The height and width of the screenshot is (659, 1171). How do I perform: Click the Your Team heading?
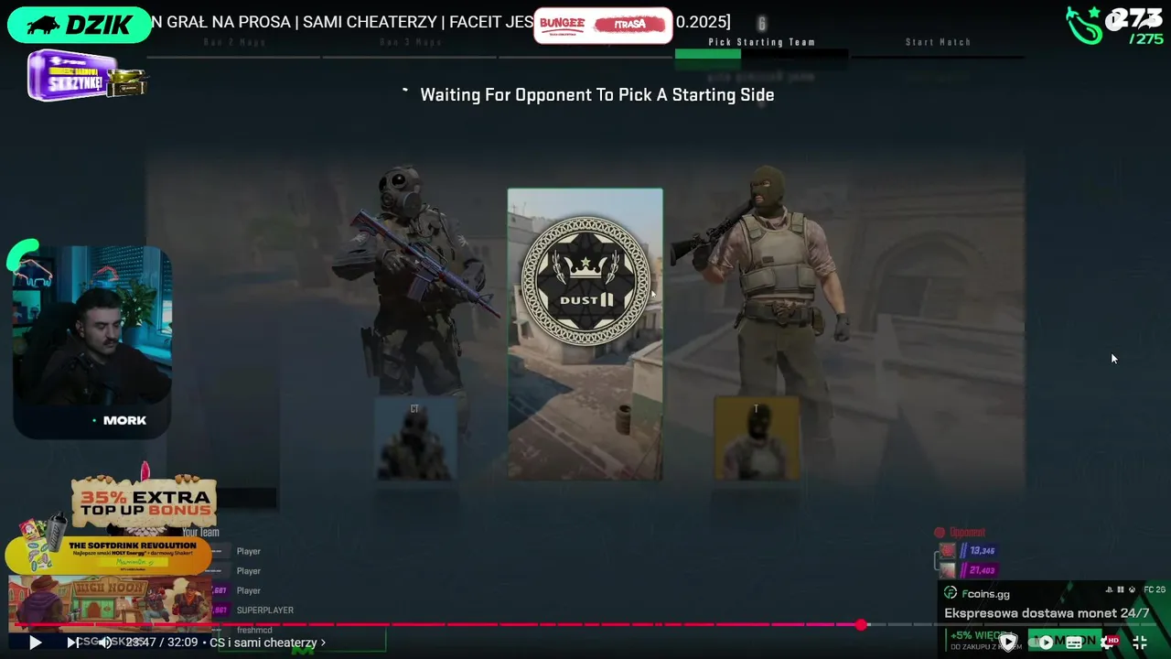pyautogui.click(x=200, y=533)
